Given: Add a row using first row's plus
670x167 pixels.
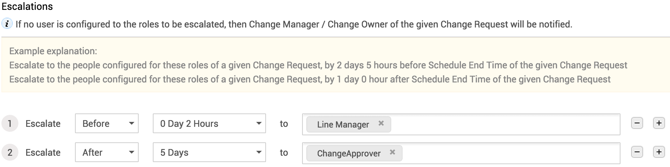Looking at the screenshot, I should (x=659, y=123).
